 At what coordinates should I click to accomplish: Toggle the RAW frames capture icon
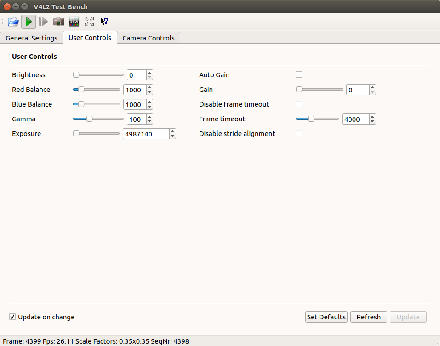[74, 22]
